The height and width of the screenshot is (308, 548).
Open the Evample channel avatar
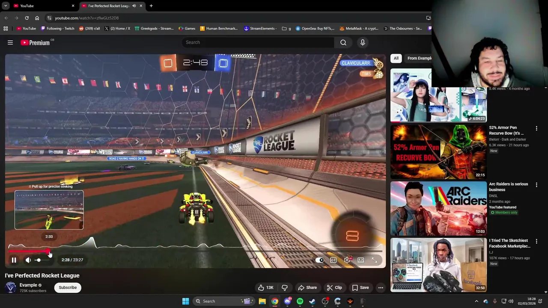click(x=11, y=287)
